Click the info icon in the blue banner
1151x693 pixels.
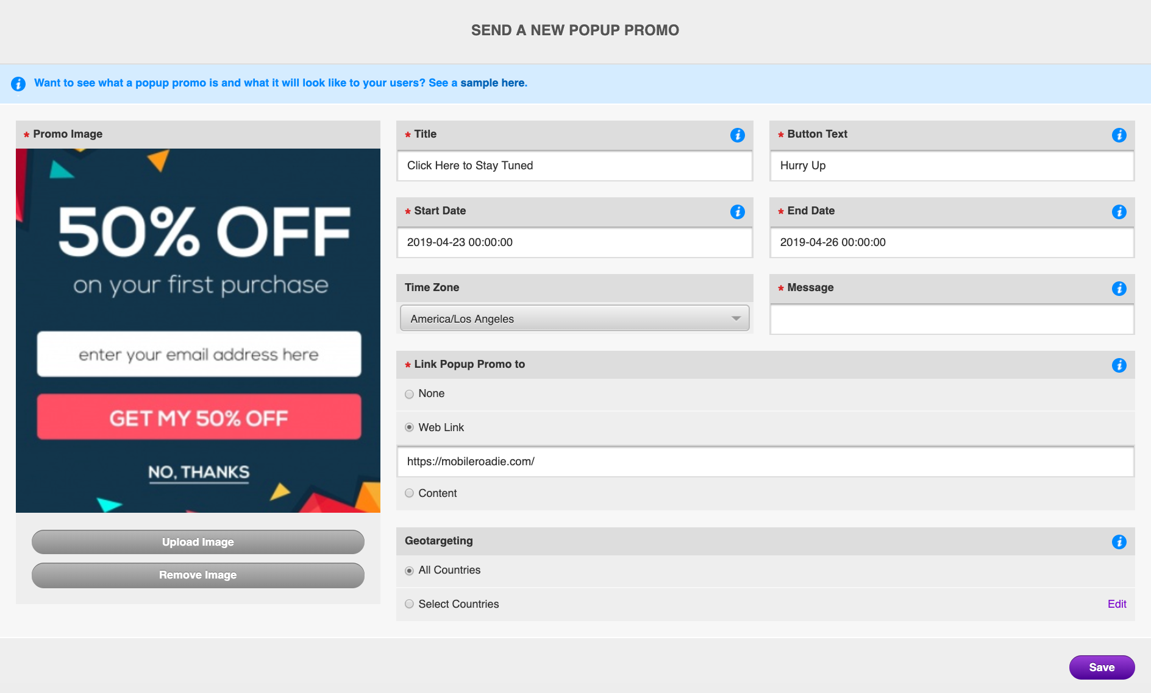18,84
